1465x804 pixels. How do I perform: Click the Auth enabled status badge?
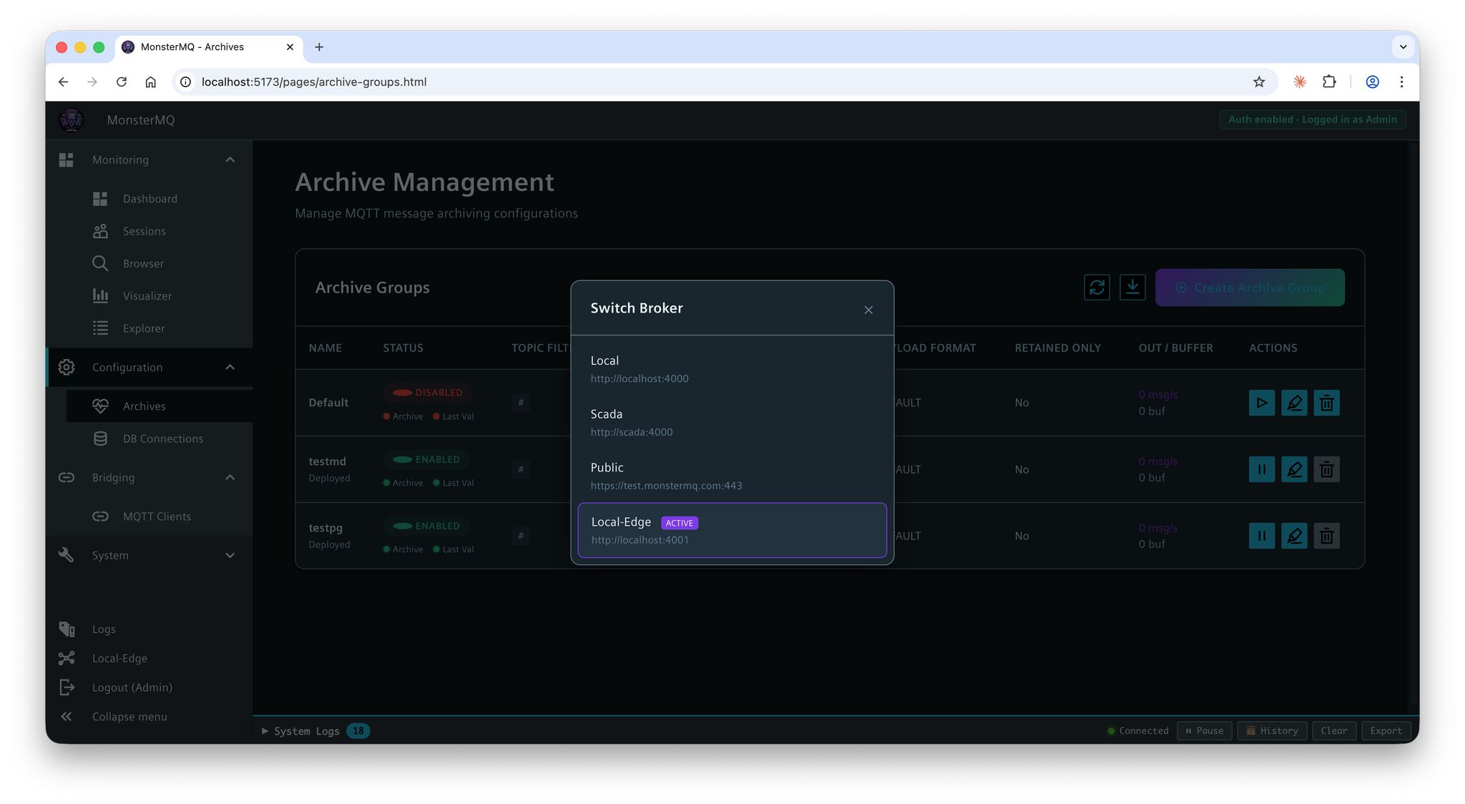pos(1313,119)
